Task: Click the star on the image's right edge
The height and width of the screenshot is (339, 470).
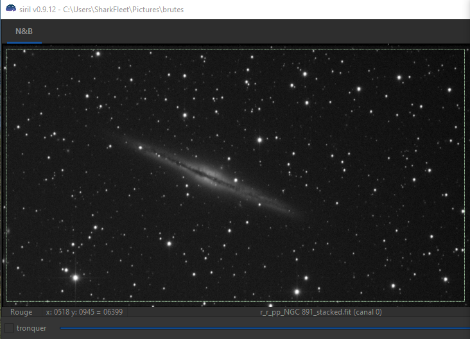Action: click(x=462, y=211)
